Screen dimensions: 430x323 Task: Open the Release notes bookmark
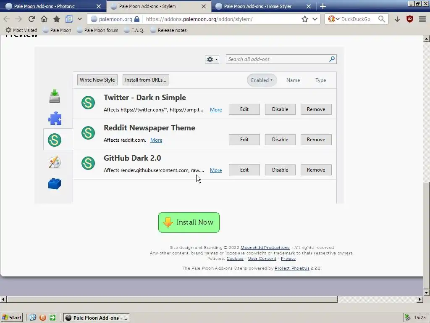(x=168, y=30)
